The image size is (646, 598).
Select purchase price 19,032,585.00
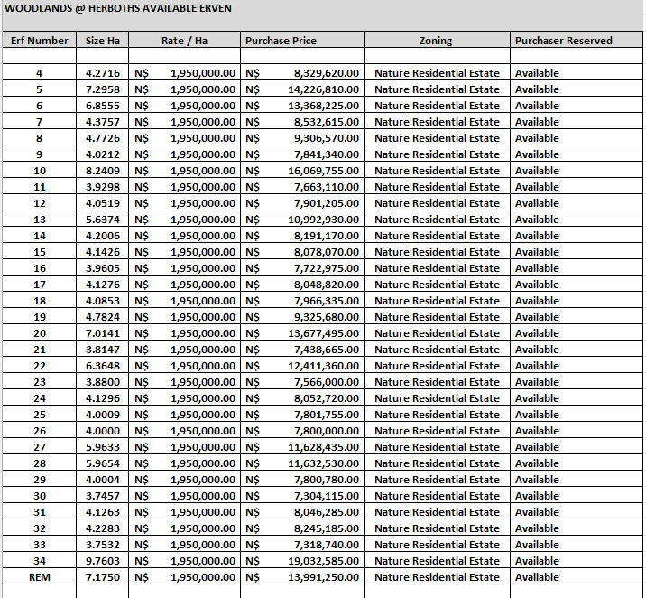323,561
